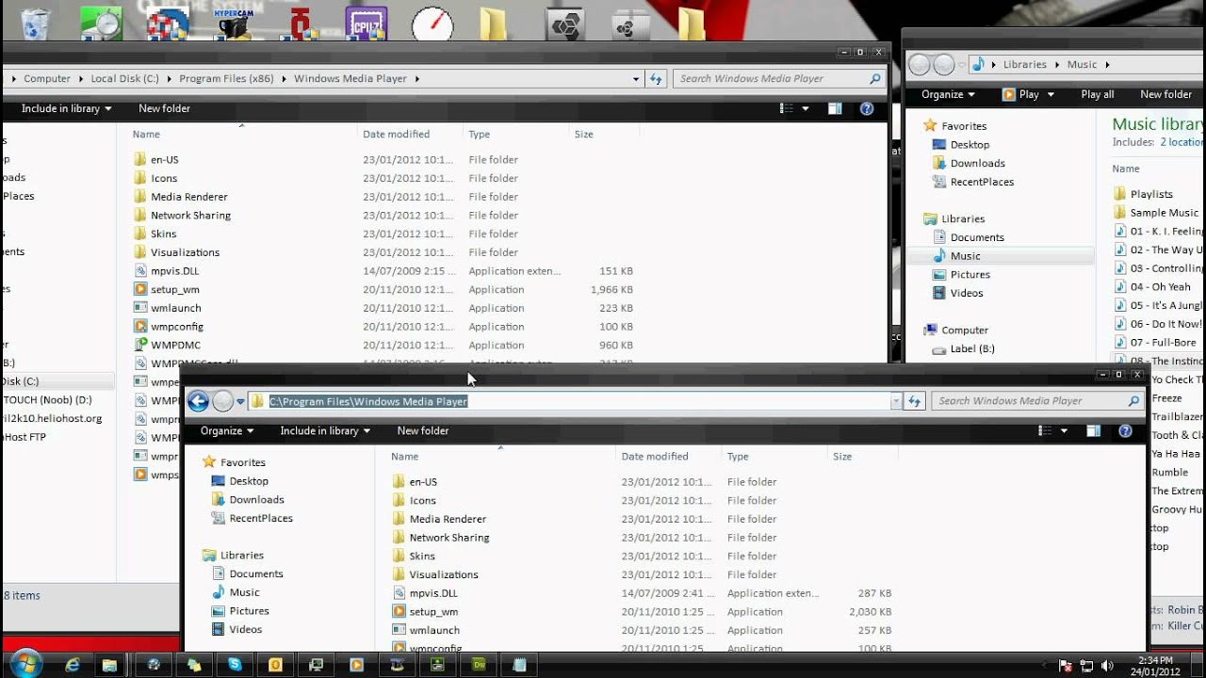Click New folder in the front window

click(423, 431)
